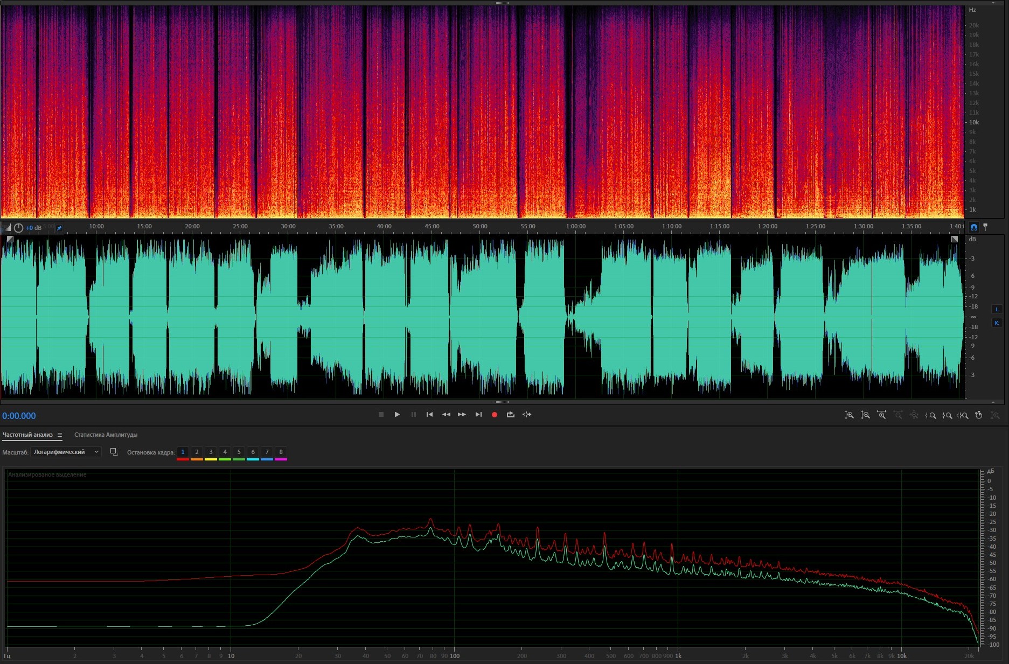The image size is (1009, 664).
Task: Zoom in on the time axis
Action: (881, 415)
